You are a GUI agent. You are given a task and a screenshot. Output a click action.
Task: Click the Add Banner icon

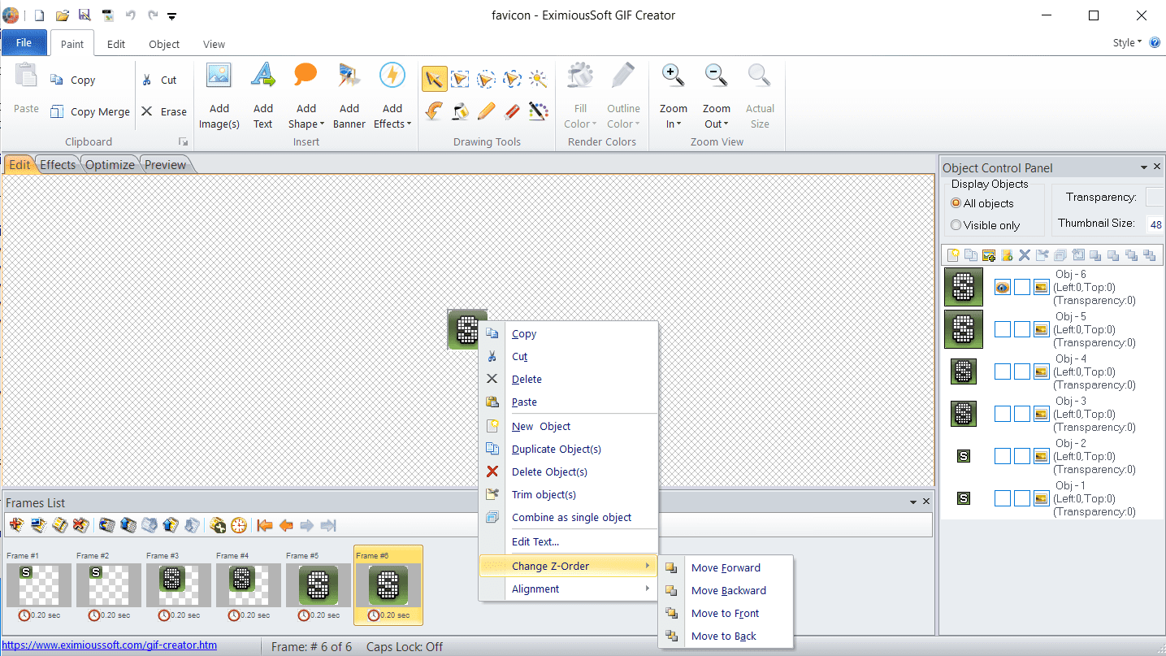(x=349, y=76)
